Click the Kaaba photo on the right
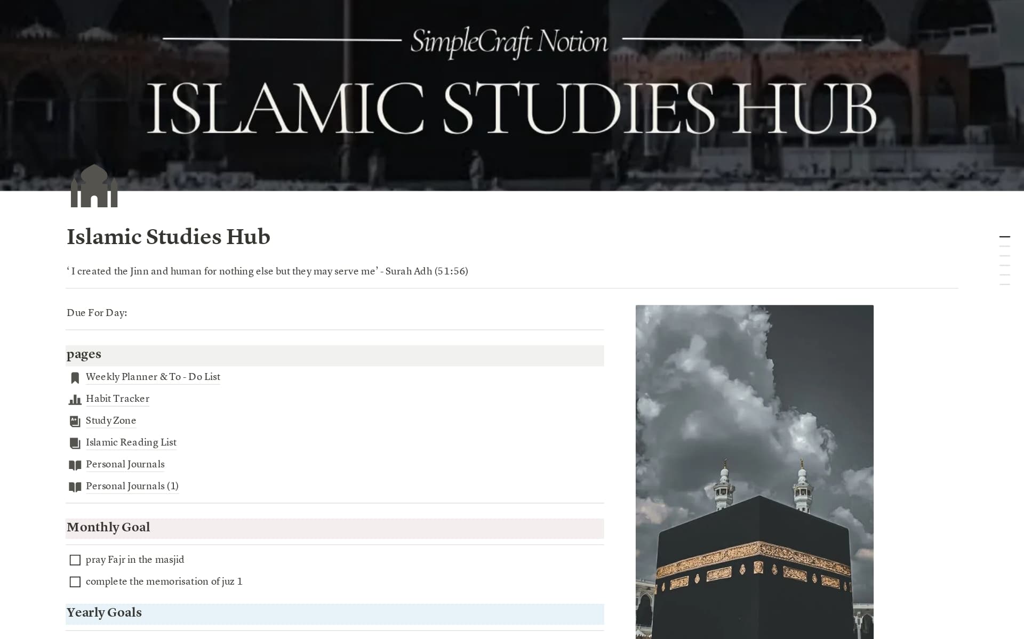1024x639 pixels. click(754, 469)
